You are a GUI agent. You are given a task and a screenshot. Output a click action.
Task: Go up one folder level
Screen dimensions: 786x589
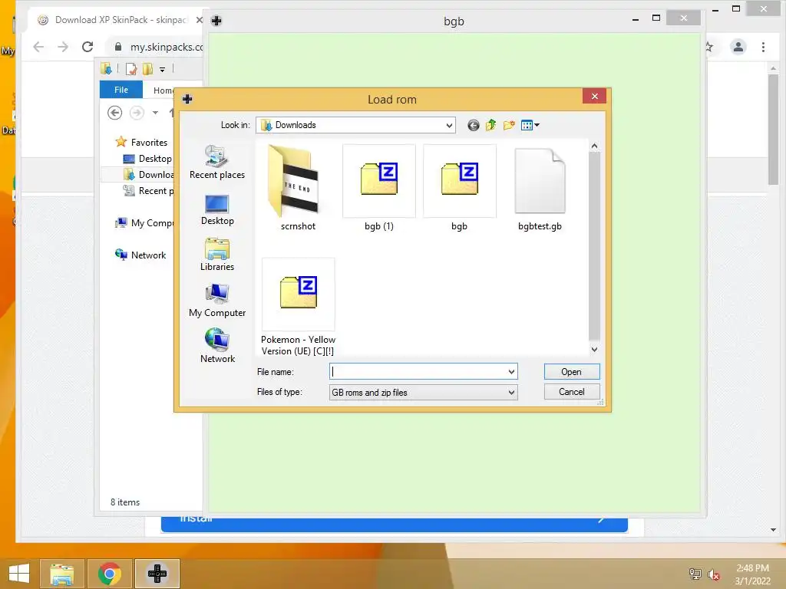490,125
